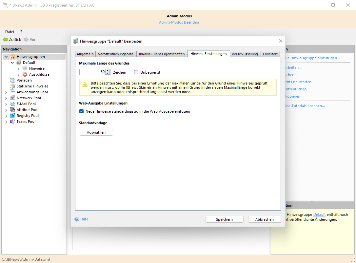356x263 pixels.
Task: Disable inserting new Hinweise into Web-Ausgabe
Action: tap(81, 111)
